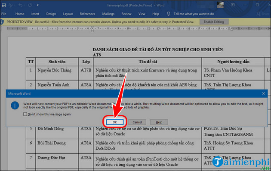Click the Enable Editing button
This screenshot has height=171, width=271.
(x=214, y=22)
